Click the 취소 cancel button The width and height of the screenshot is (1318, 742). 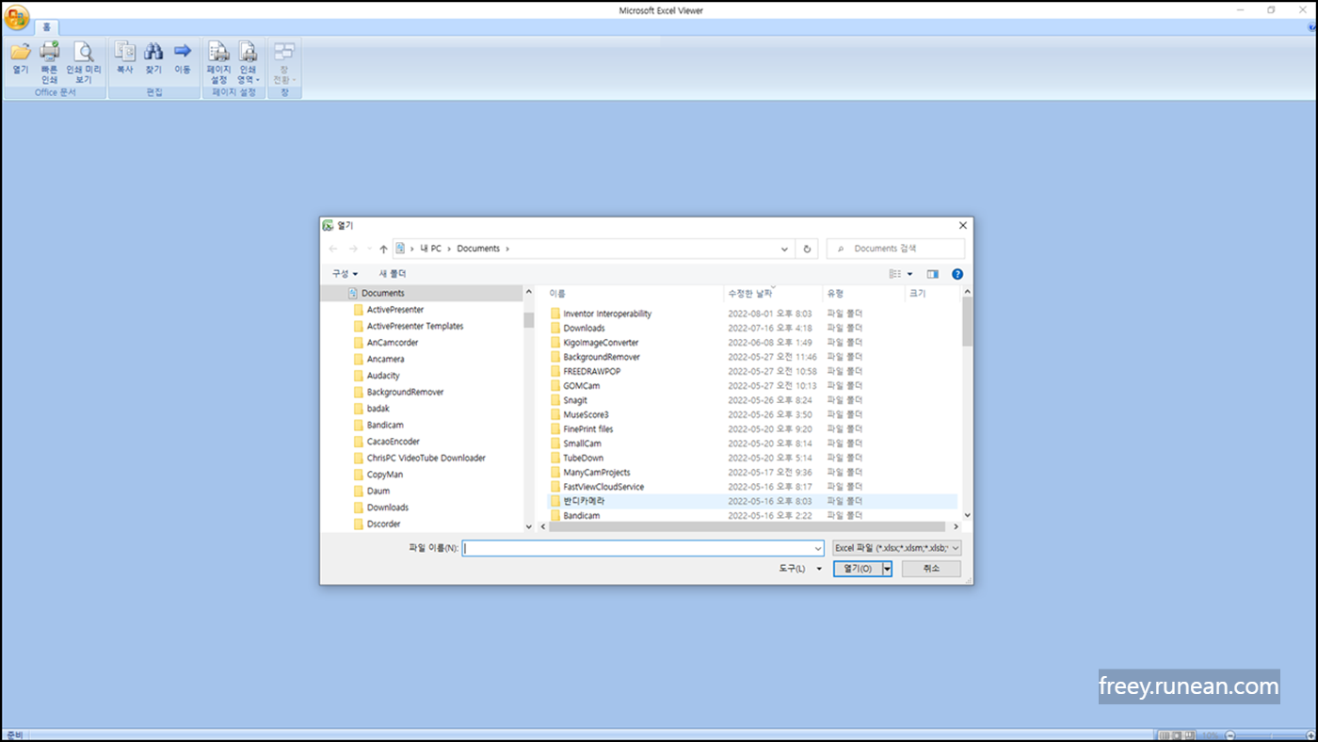click(931, 569)
